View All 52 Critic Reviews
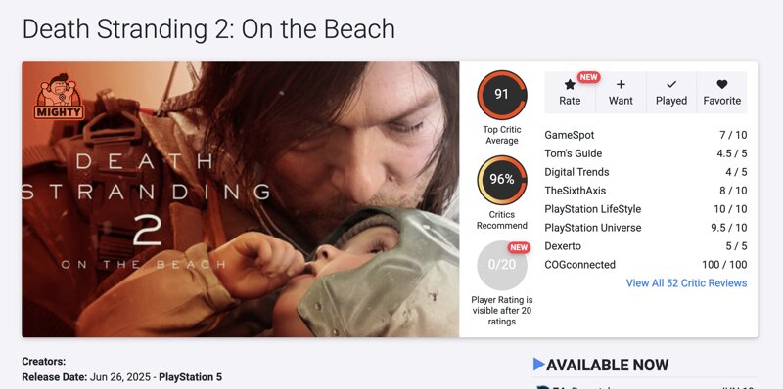Screen dimensions: 783x389 pos(687,283)
